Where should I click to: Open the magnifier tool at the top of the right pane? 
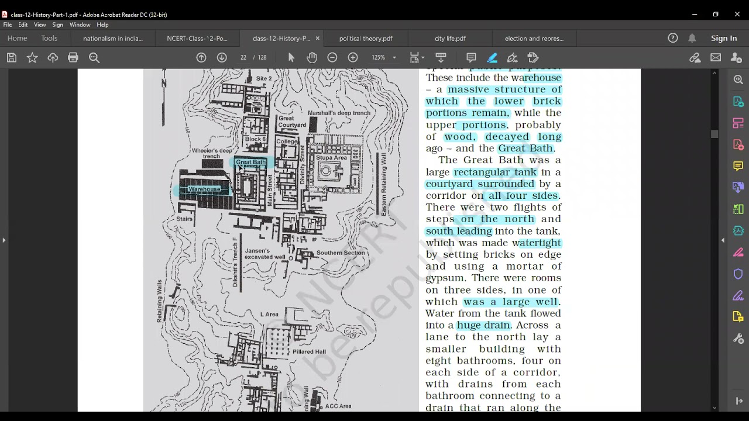[x=738, y=80]
